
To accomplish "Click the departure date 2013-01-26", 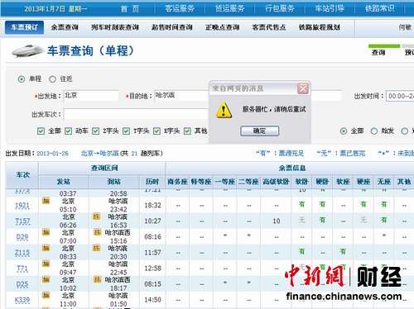I will [52, 154].
